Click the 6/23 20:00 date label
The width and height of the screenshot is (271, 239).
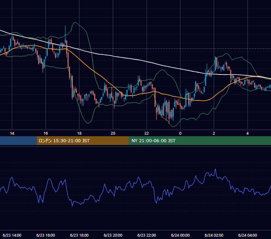point(113,235)
